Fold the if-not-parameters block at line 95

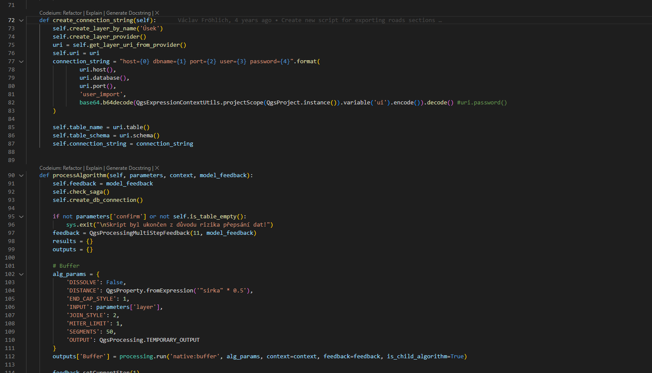pyautogui.click(x=21, y=217)
